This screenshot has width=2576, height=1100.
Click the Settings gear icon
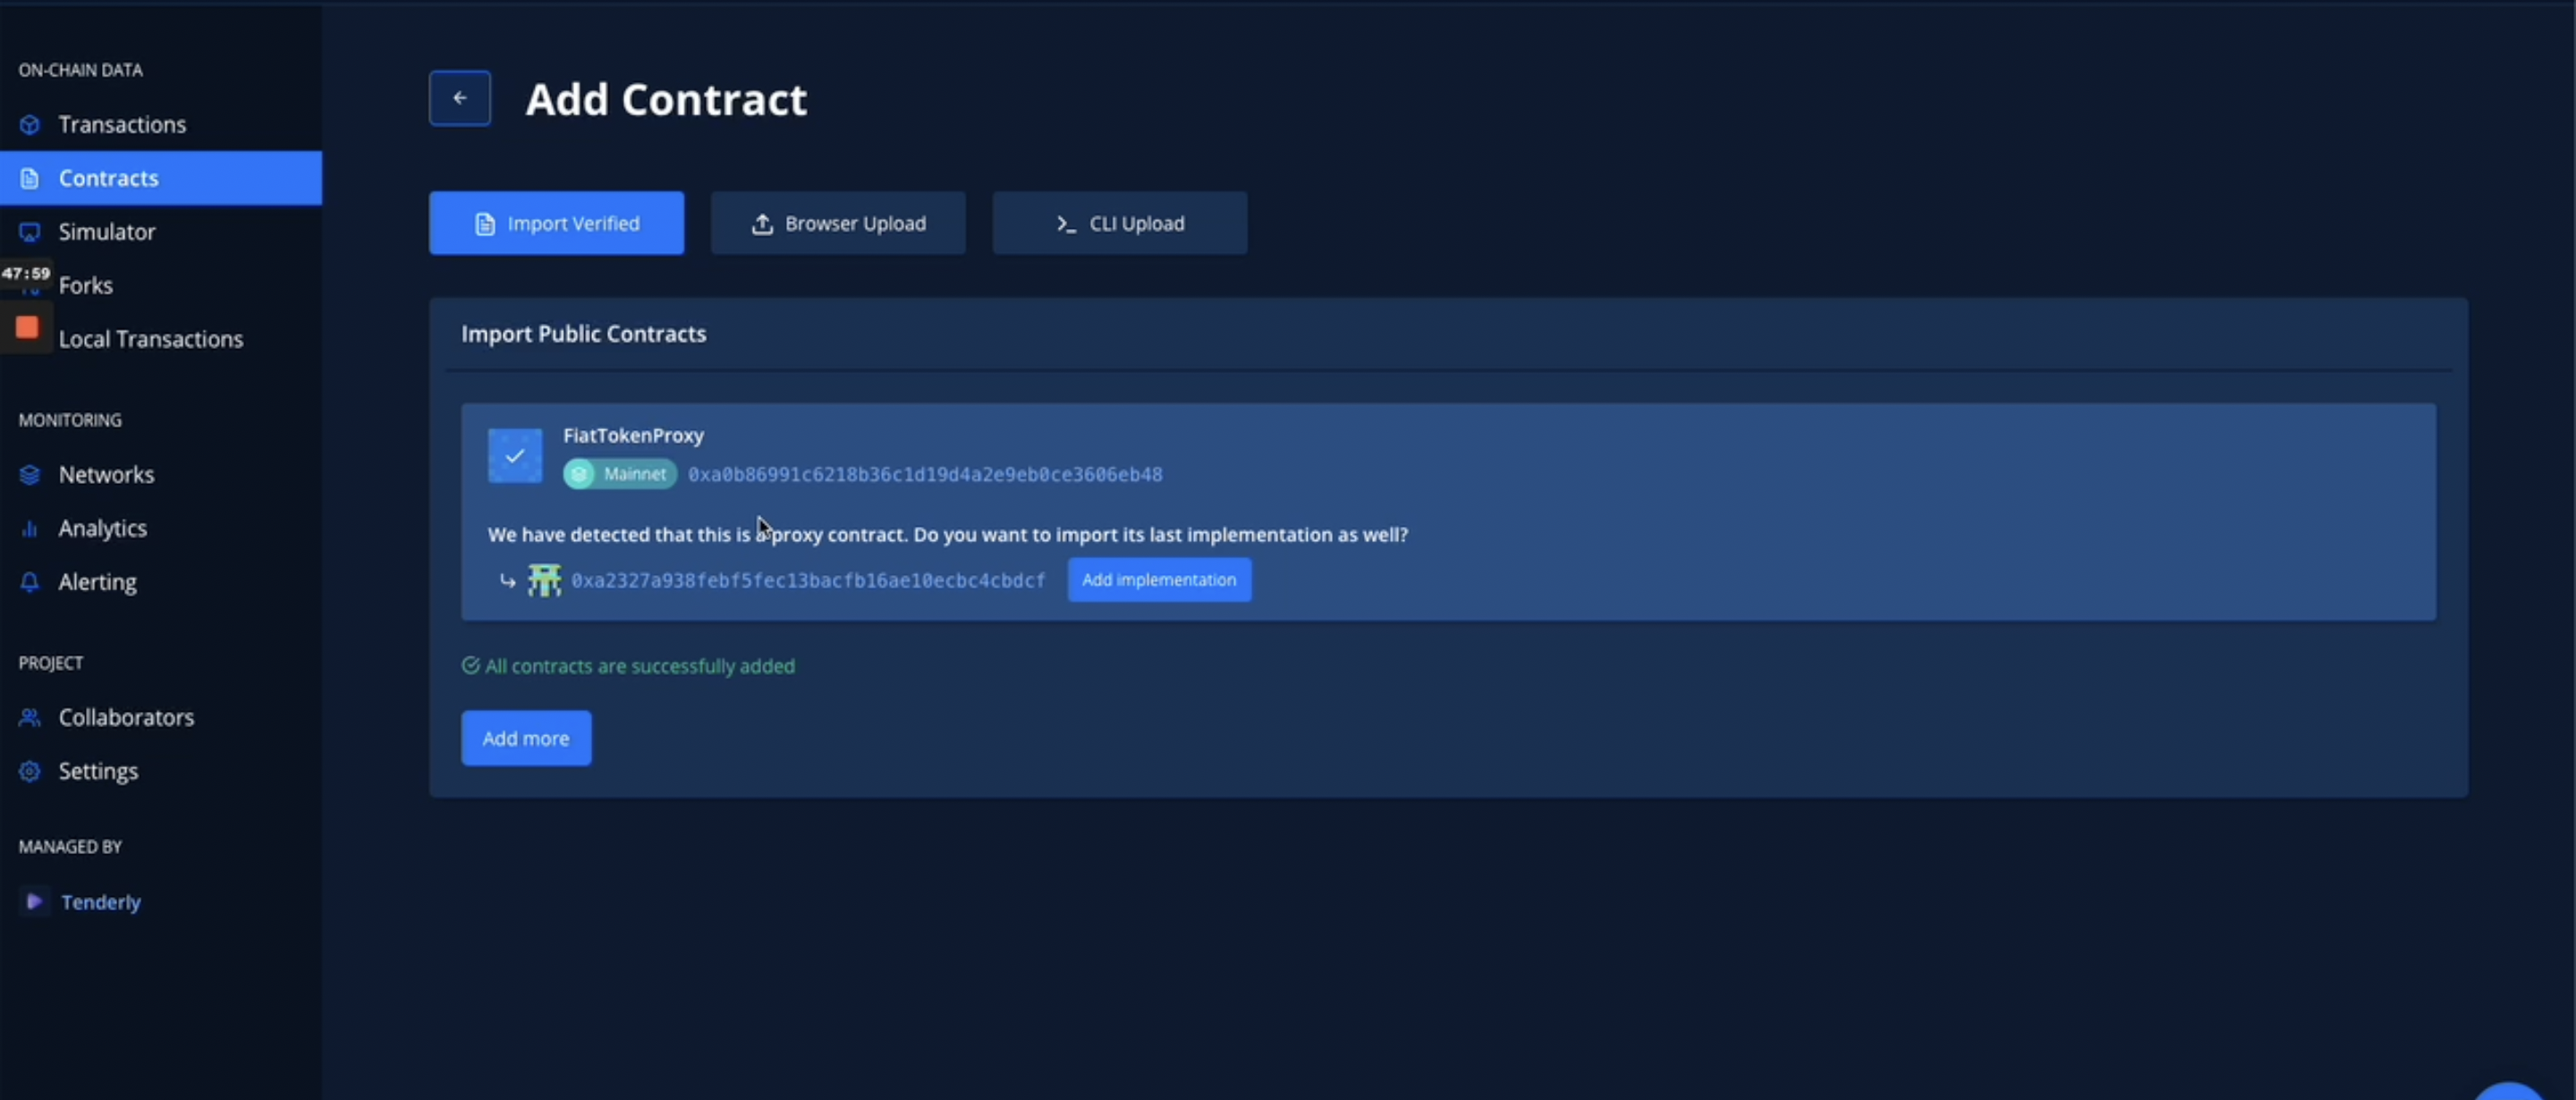[30, 771]
